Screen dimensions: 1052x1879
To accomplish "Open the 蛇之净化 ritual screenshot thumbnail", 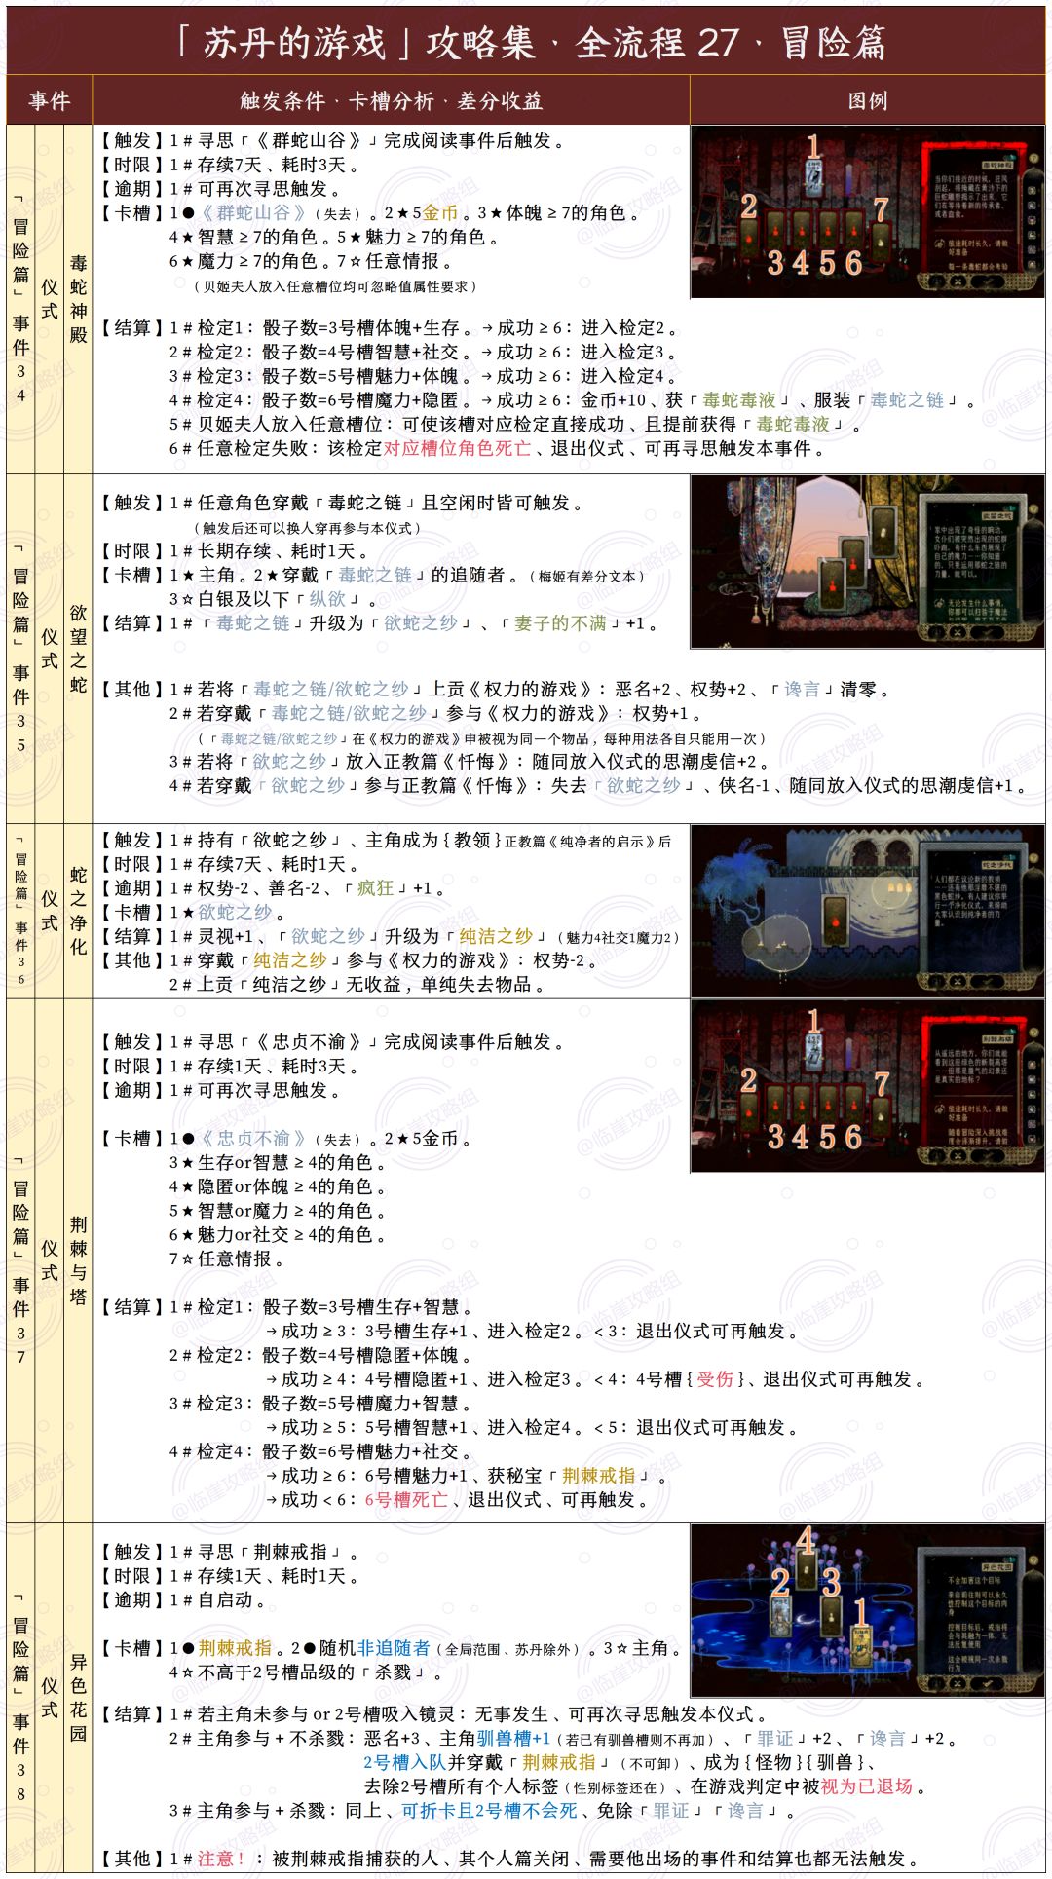I will click(x=867, y=911).
